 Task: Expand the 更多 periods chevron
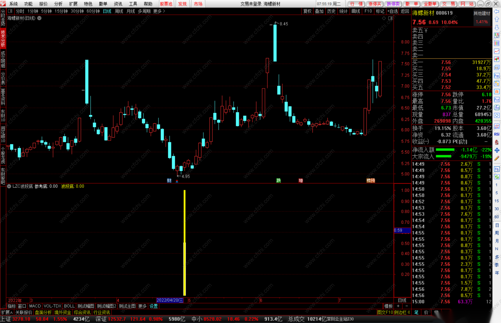click(164, 11)
